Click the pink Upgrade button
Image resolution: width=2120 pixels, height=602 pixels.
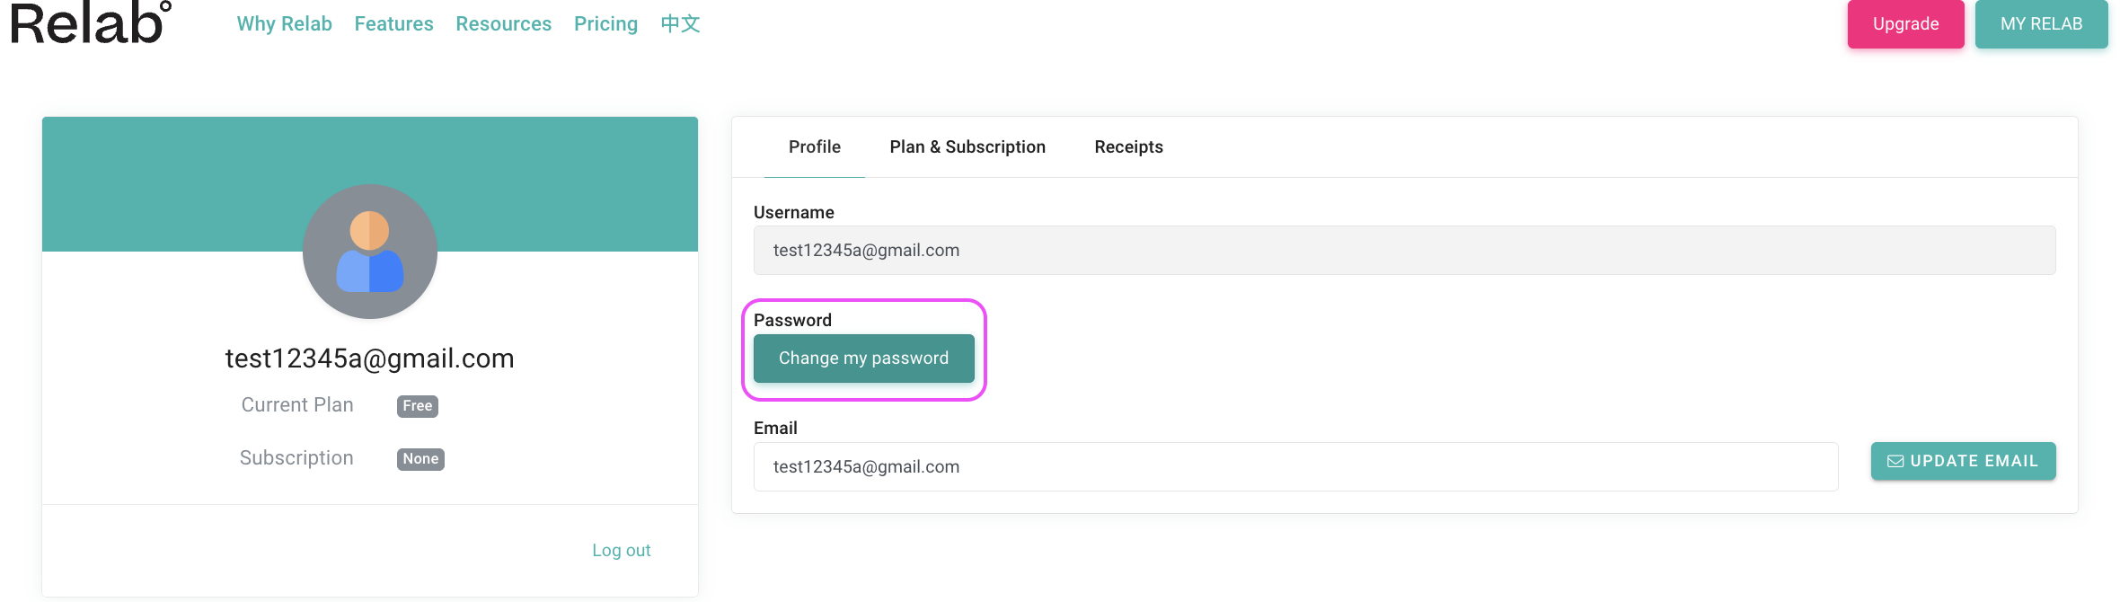pyautogui.click(x=1906, y=24)
